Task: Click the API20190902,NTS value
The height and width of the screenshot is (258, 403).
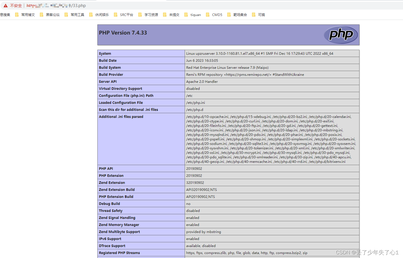Action: [200, 197]
